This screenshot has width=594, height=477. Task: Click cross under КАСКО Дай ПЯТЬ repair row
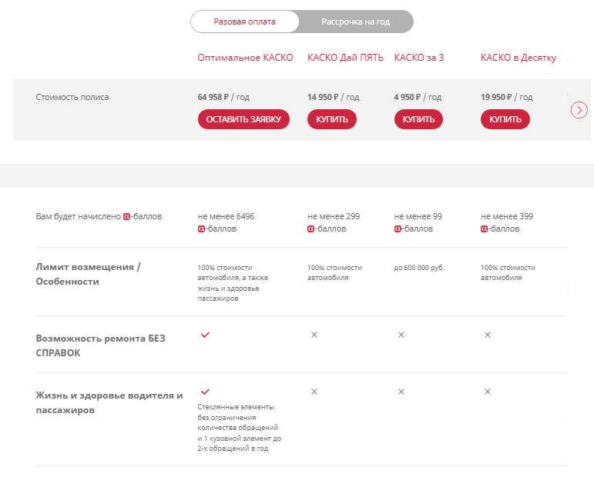tap(314, 335)
